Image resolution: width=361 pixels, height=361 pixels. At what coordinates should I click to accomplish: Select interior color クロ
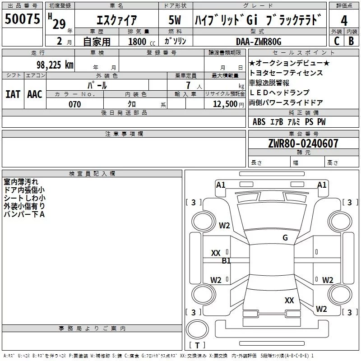point(132,104)
